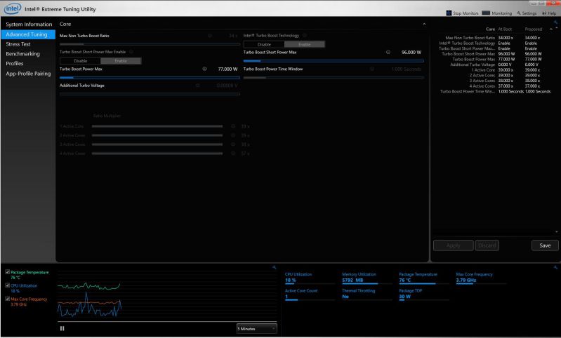Click info icon for Turbo Boost Short Power Max Enable

click(131, 52)
